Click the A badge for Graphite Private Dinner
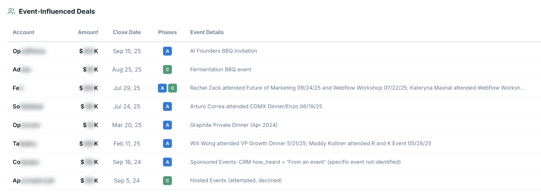541x193 pixels. (167, 125)
